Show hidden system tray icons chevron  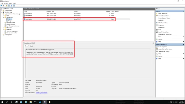click(169, 102)
